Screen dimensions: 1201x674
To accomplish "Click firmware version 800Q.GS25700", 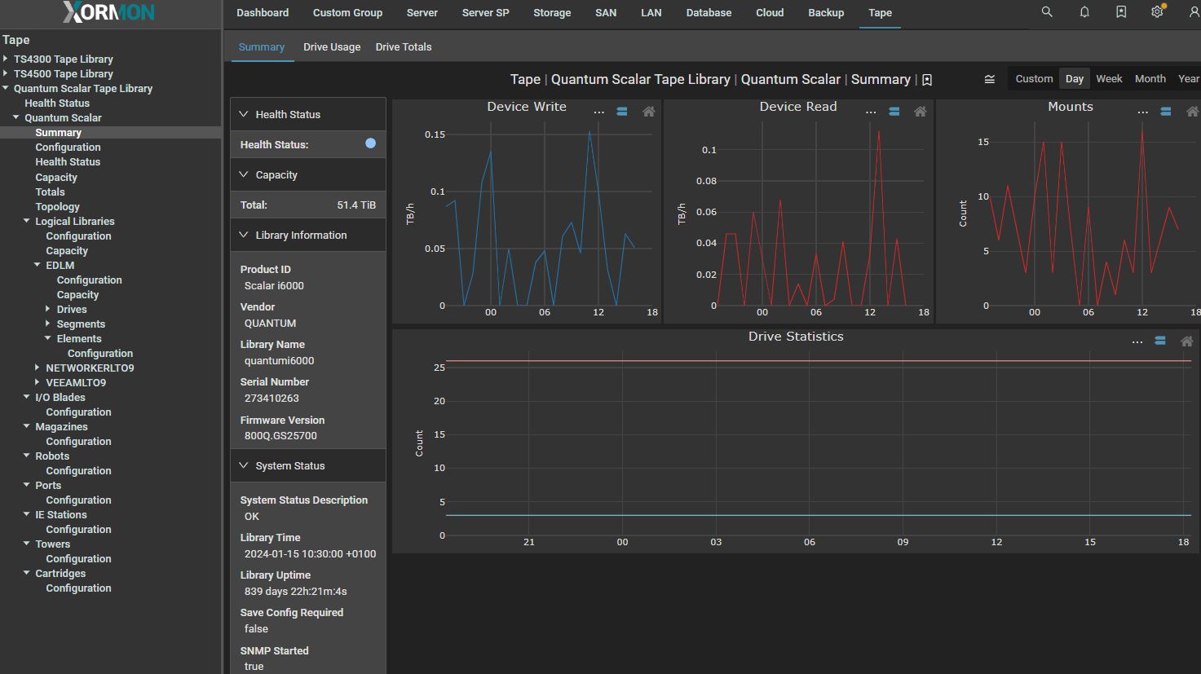I will coord(280,435).
